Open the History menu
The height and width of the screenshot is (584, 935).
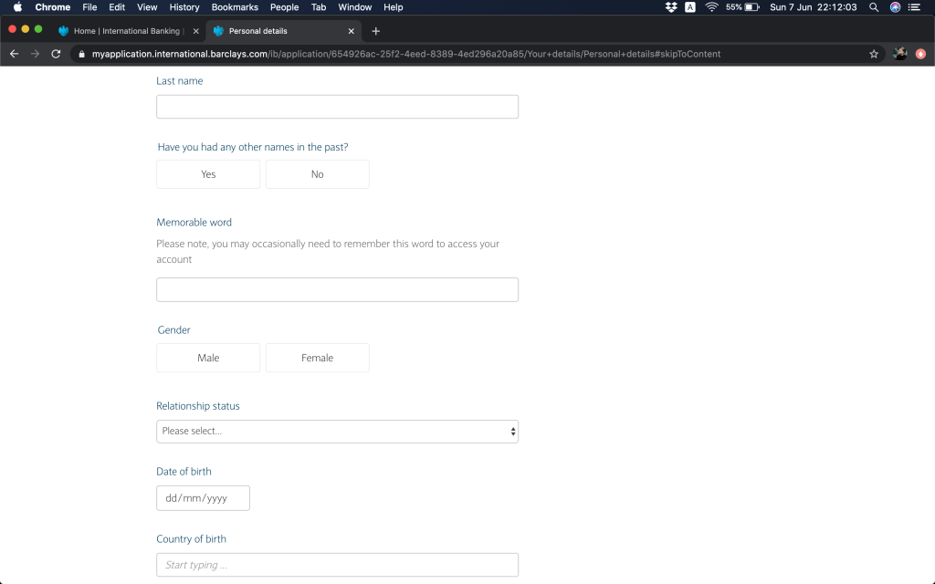coord(184,7)
